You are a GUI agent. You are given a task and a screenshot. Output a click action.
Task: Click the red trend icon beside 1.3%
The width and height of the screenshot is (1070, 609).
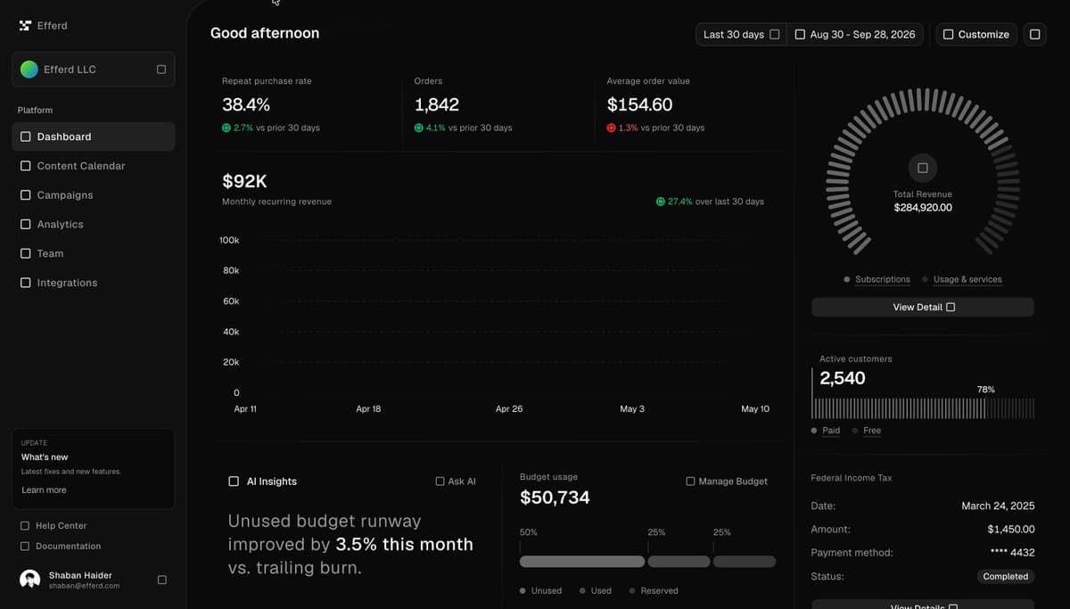(612, 128)
